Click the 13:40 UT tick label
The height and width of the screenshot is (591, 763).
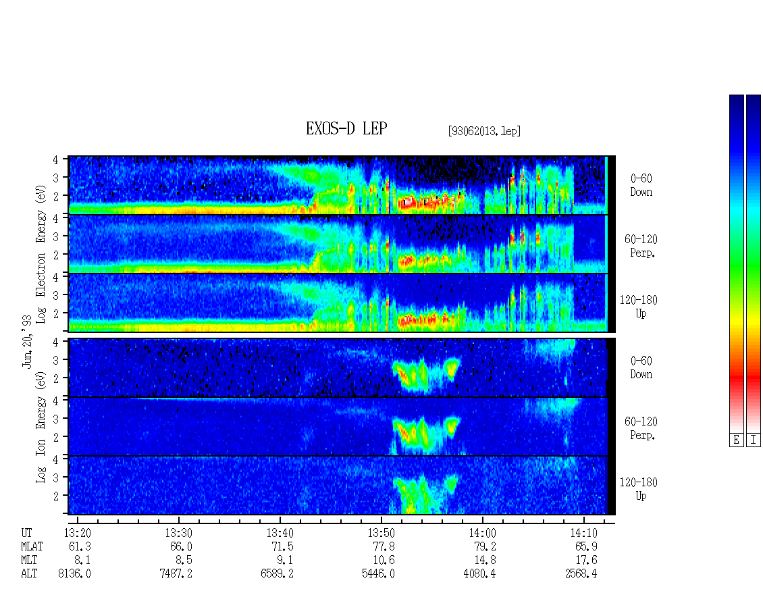[280, 533]
